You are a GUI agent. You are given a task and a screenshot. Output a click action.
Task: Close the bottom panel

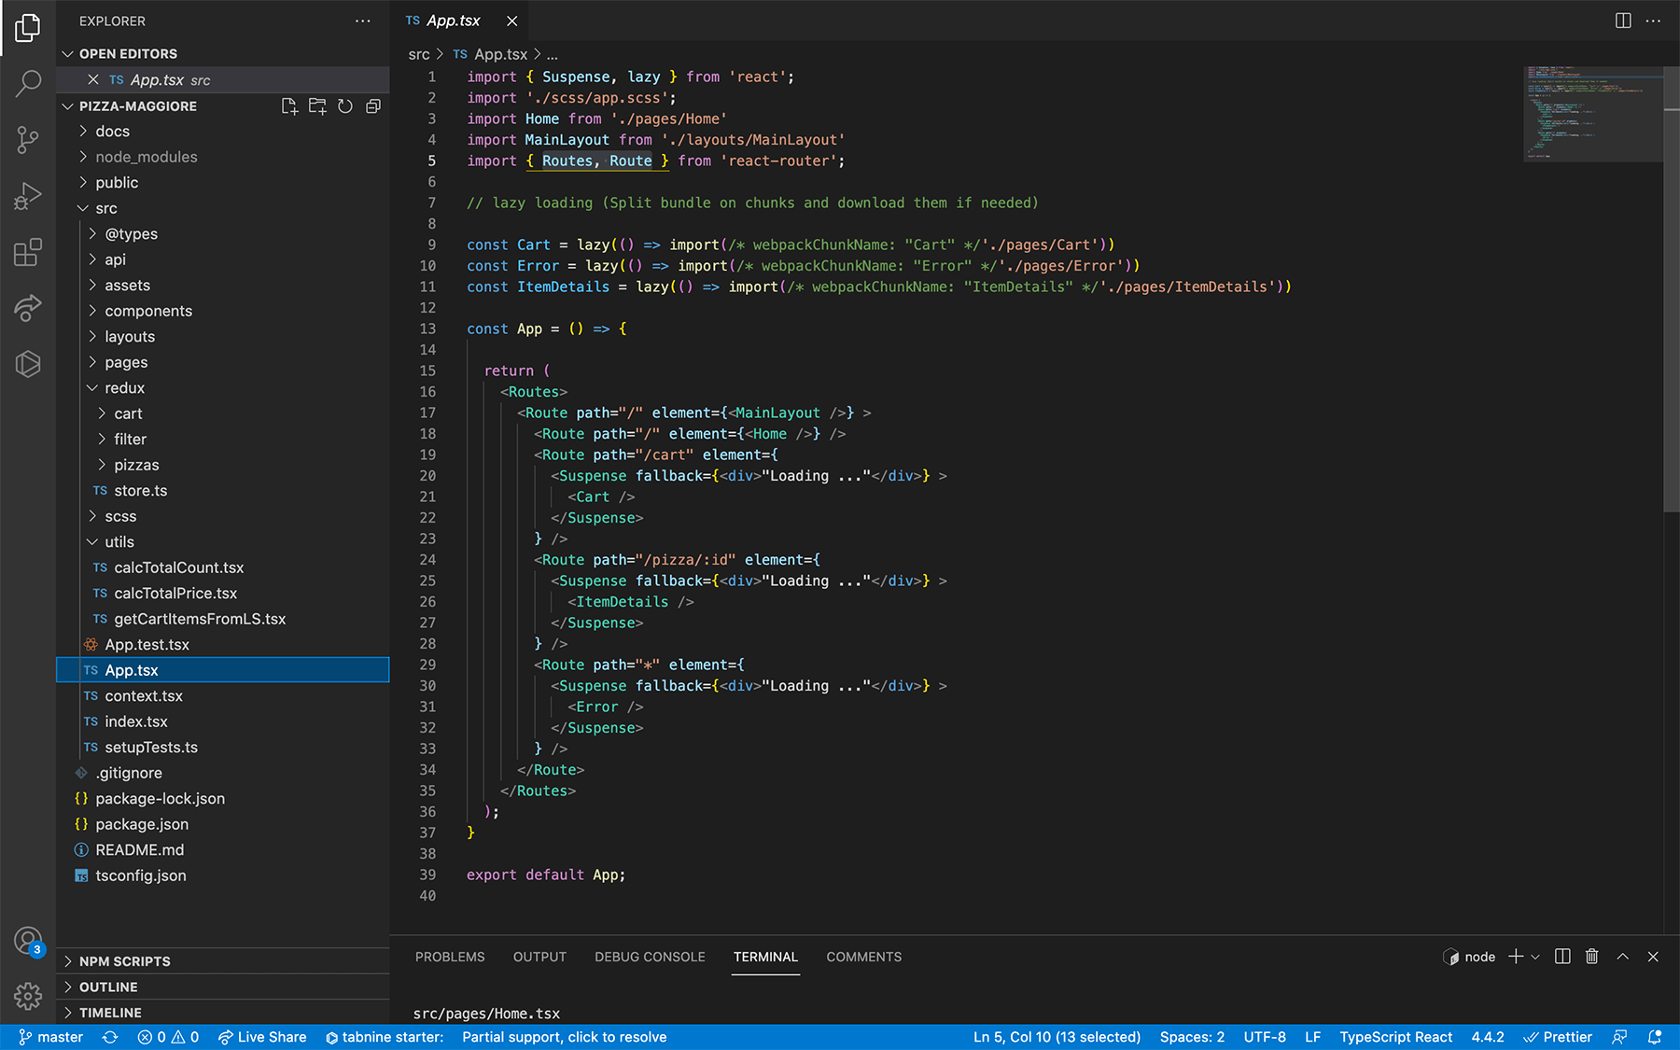pos(1653,957)
